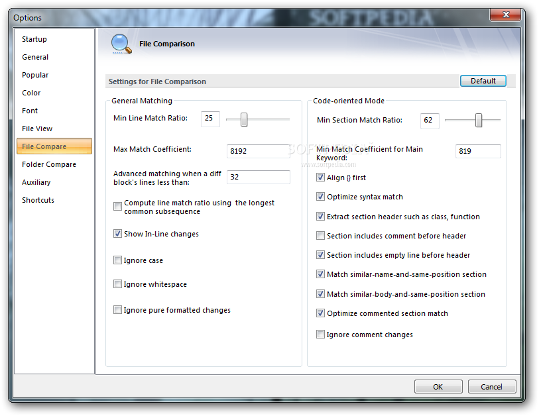
Task: Click the File Comparison magnifier icon
Action: [x=121, y=44]
